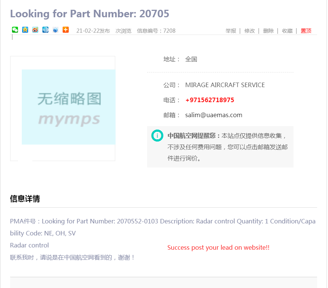Pin the post with red 置顶 link
This screenshot has width=328, height=288.
coord(306,31)
